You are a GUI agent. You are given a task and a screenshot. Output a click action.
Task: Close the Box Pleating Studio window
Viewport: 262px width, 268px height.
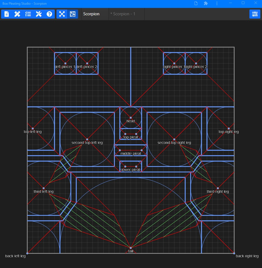tap(256, 3)
